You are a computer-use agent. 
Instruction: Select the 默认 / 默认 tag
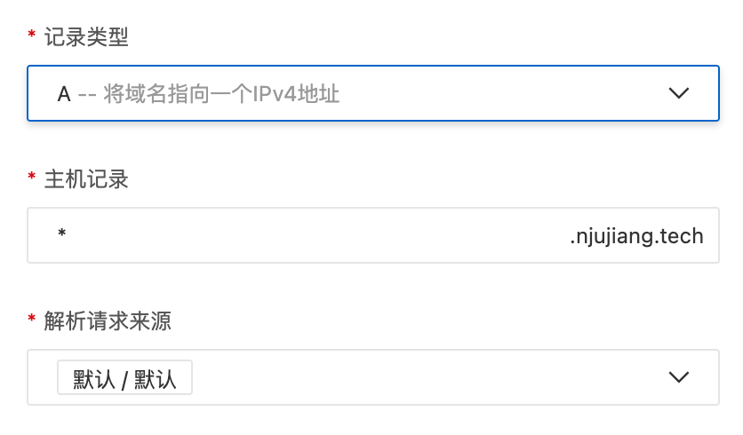tap(124, 378)
